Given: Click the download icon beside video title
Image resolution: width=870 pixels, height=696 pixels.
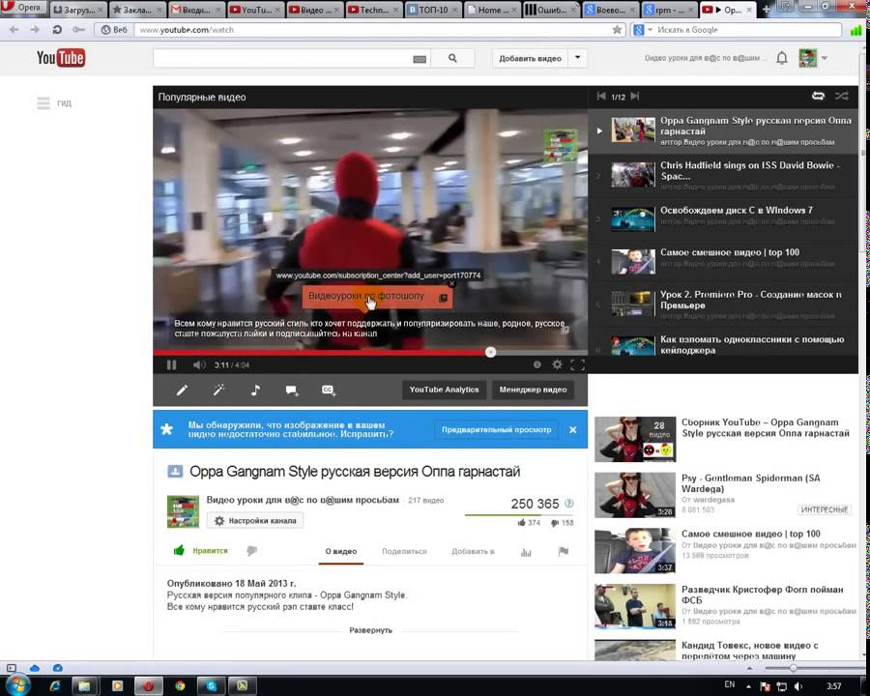Looking at the screenshot, I should [175, 471].
